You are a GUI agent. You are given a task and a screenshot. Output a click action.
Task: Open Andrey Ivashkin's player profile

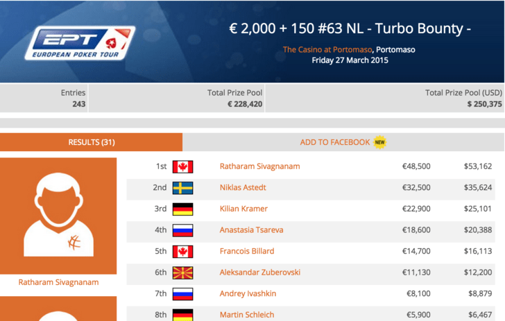coord(248,294)
